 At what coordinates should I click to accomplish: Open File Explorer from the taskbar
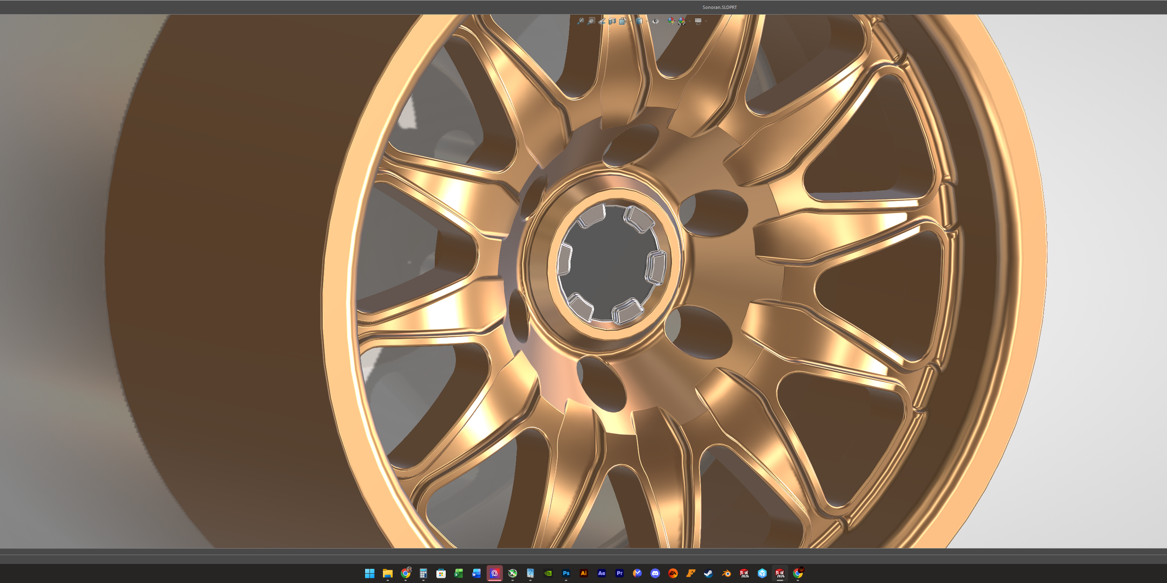pyautogui.click(x=387, y=573)
